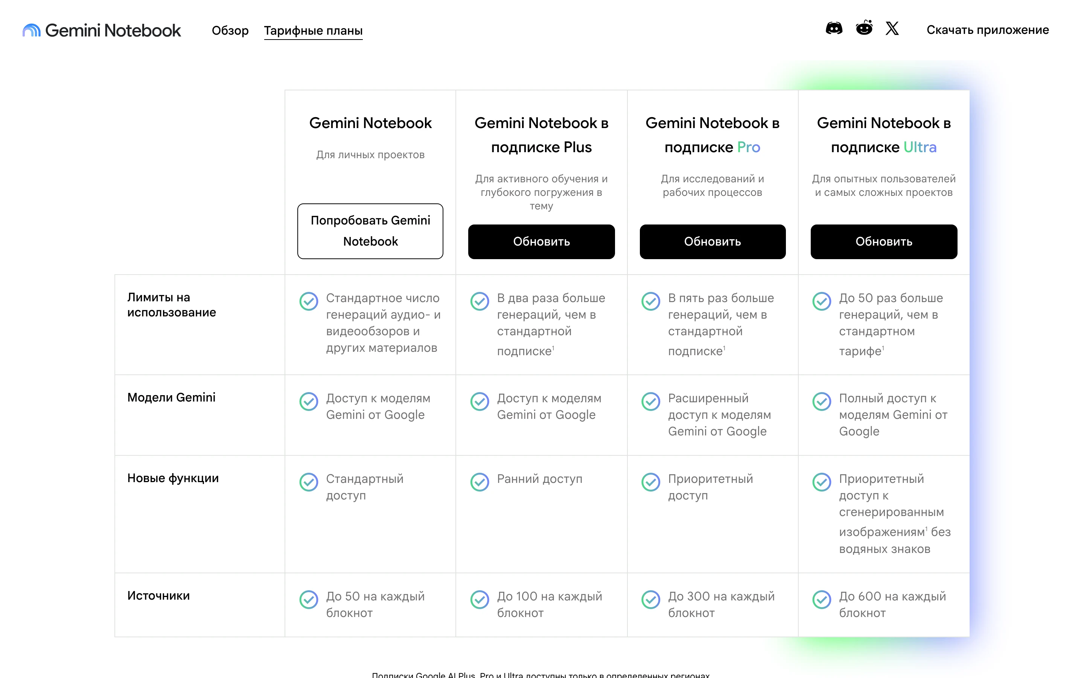Click Обновить under the Plus plan
1084x678 pixels.
(x=542, y=242)
